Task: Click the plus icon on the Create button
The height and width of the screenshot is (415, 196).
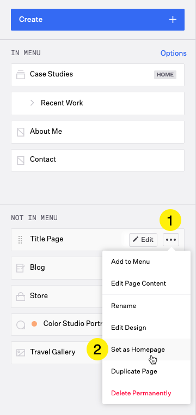Action: pos(173,20)
